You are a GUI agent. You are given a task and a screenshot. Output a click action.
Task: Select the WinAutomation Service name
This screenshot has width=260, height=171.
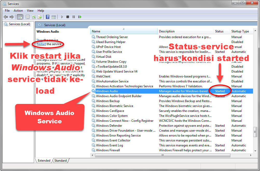(112, 81)
